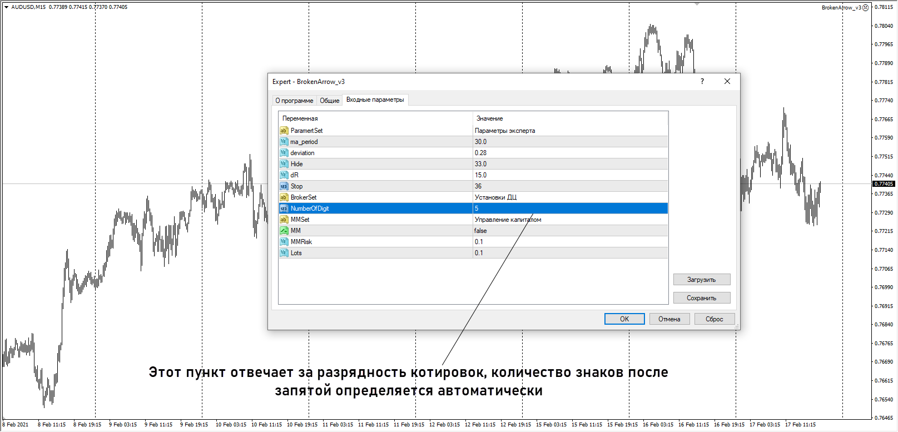
Task: Click the double-type icon next to Lots
Action: (x=284, y=253)
